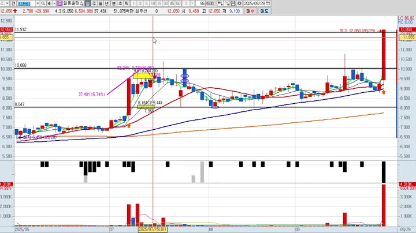Click the speaker sound icon
Viewport: 416px width, 233px height.
pyautogui.click(x=50, y=3)
